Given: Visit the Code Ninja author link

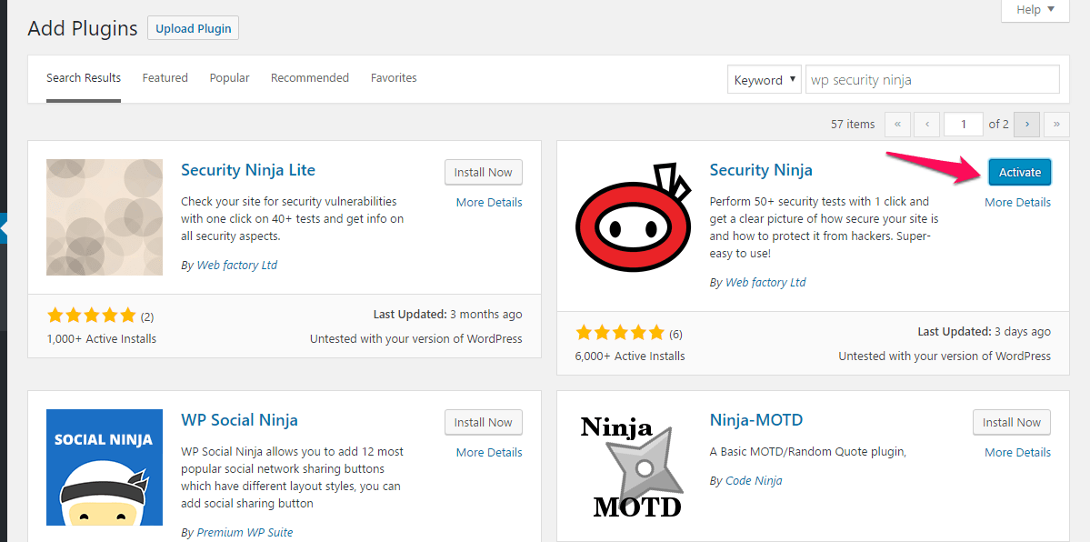Looking at the screenshot, I should [x=754, y=481].
